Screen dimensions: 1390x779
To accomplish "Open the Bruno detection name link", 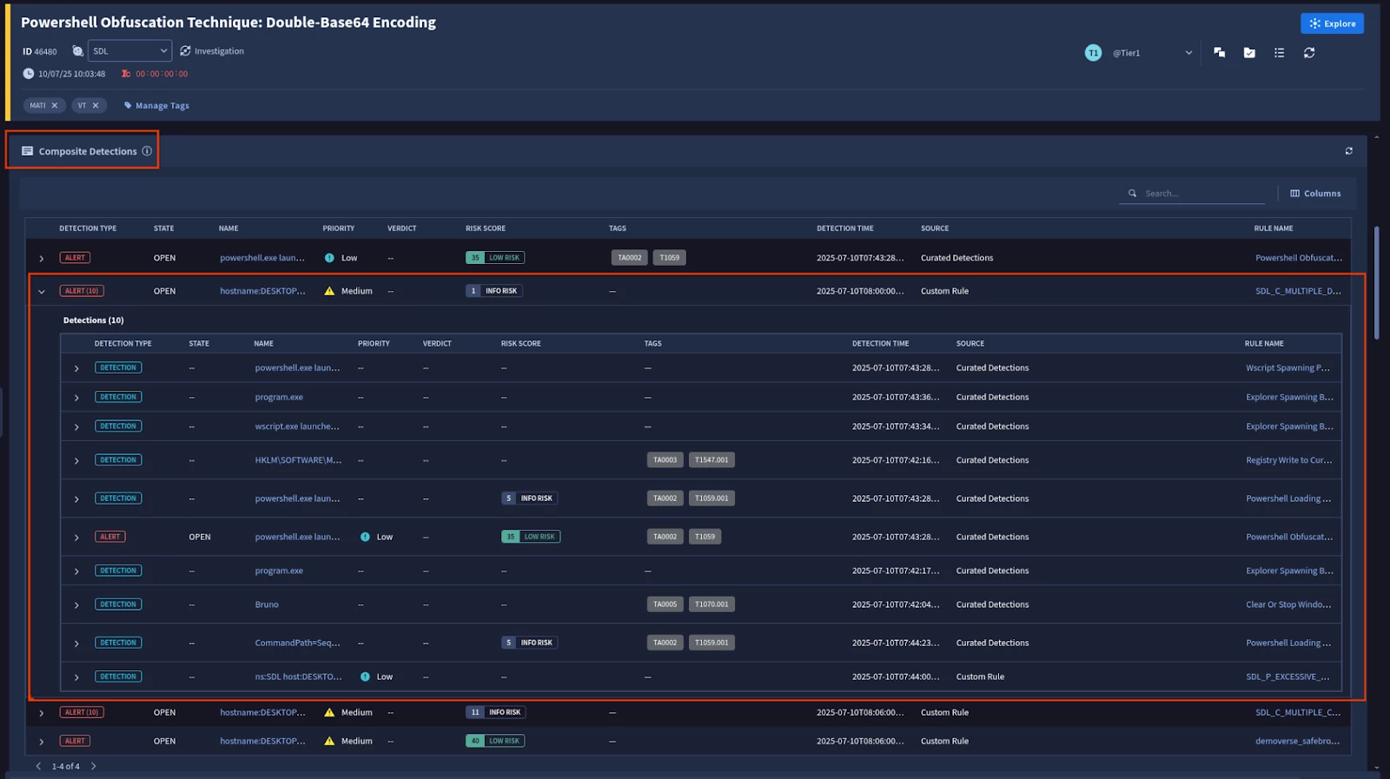I will coord(267,604).
